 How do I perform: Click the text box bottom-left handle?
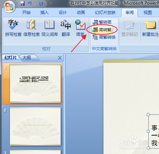click(x=148, y=148)
